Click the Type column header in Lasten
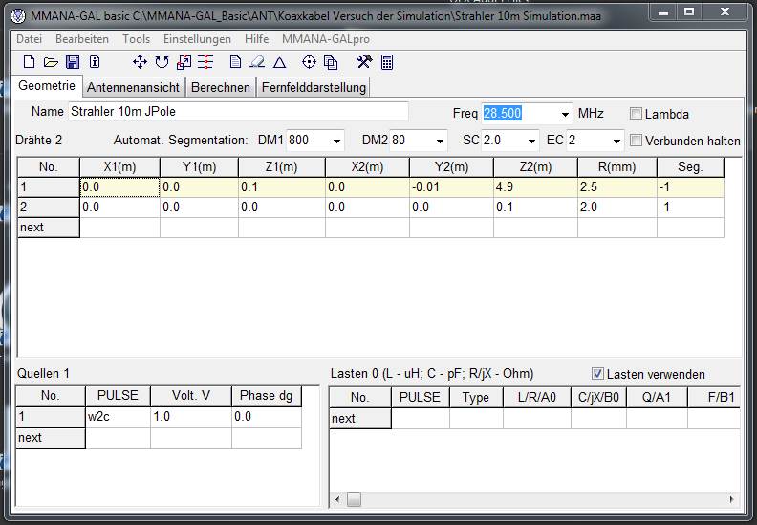 476,398
